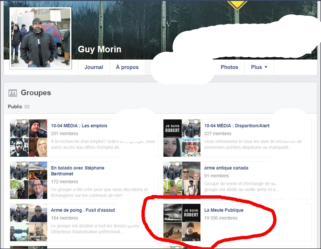321x249 pixels.
Task: Expand the Plus dropdown menu
Action: point(259,67)
